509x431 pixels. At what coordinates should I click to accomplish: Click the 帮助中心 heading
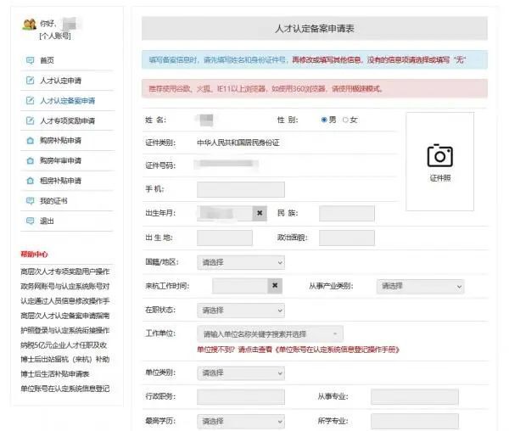tap(34, 255)
